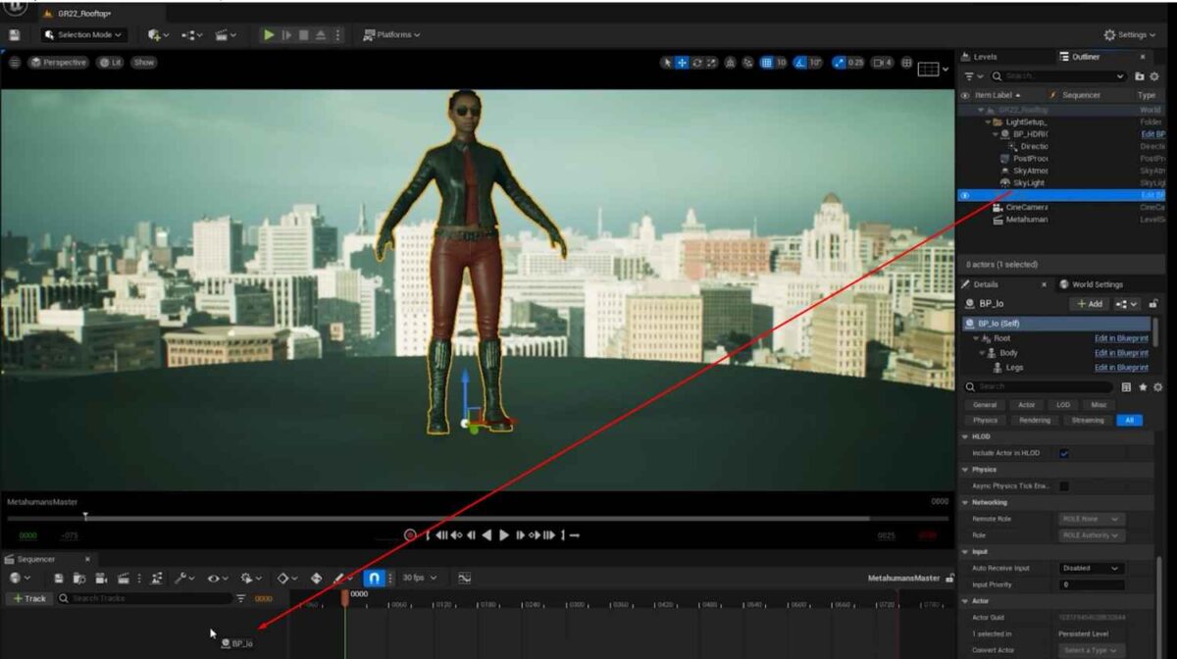1177x659 pixels.
Task: Toggle Include Actor in HLOD checkbox
Action: pos(1064,453)
